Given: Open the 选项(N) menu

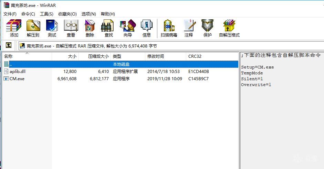Looking at the screenshot, I should click(x=88, y=14).
